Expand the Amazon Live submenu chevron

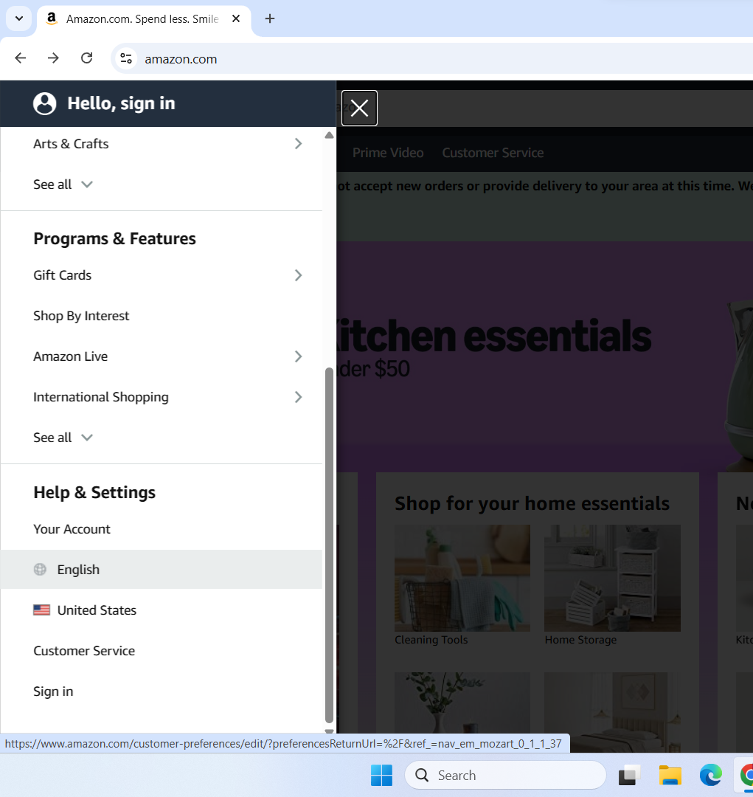(x=298, y=356)
